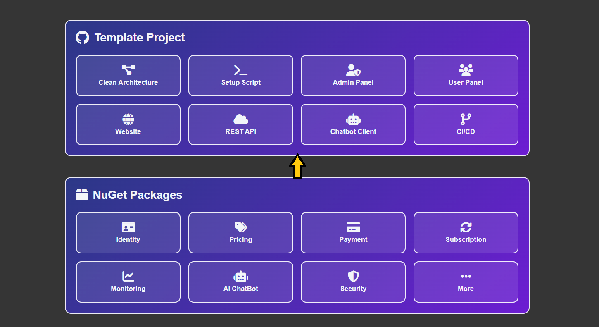Screen dimensions: 599x327
Task: Click the User Panel group icon
Action: (x=466, y=70)
